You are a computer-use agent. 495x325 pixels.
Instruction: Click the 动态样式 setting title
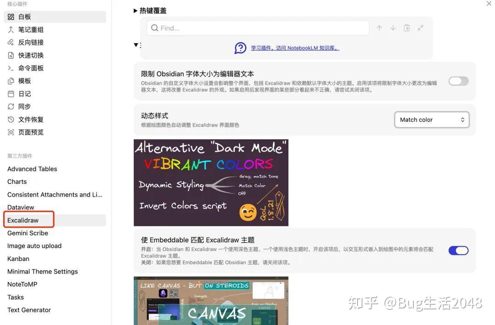[x=155, y=116]
